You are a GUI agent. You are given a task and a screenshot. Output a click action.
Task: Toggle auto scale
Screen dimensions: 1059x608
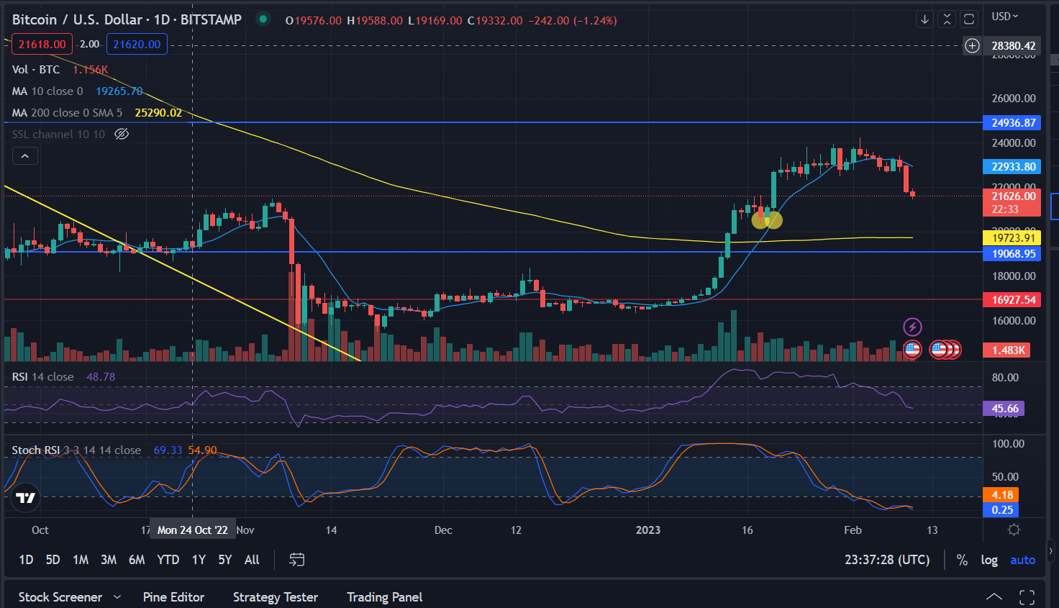1022,560
